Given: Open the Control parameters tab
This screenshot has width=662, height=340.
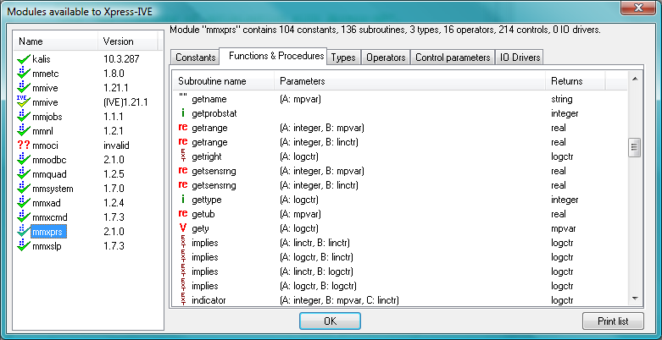Looking at the screenshot, I should click(x=453, y=58).
